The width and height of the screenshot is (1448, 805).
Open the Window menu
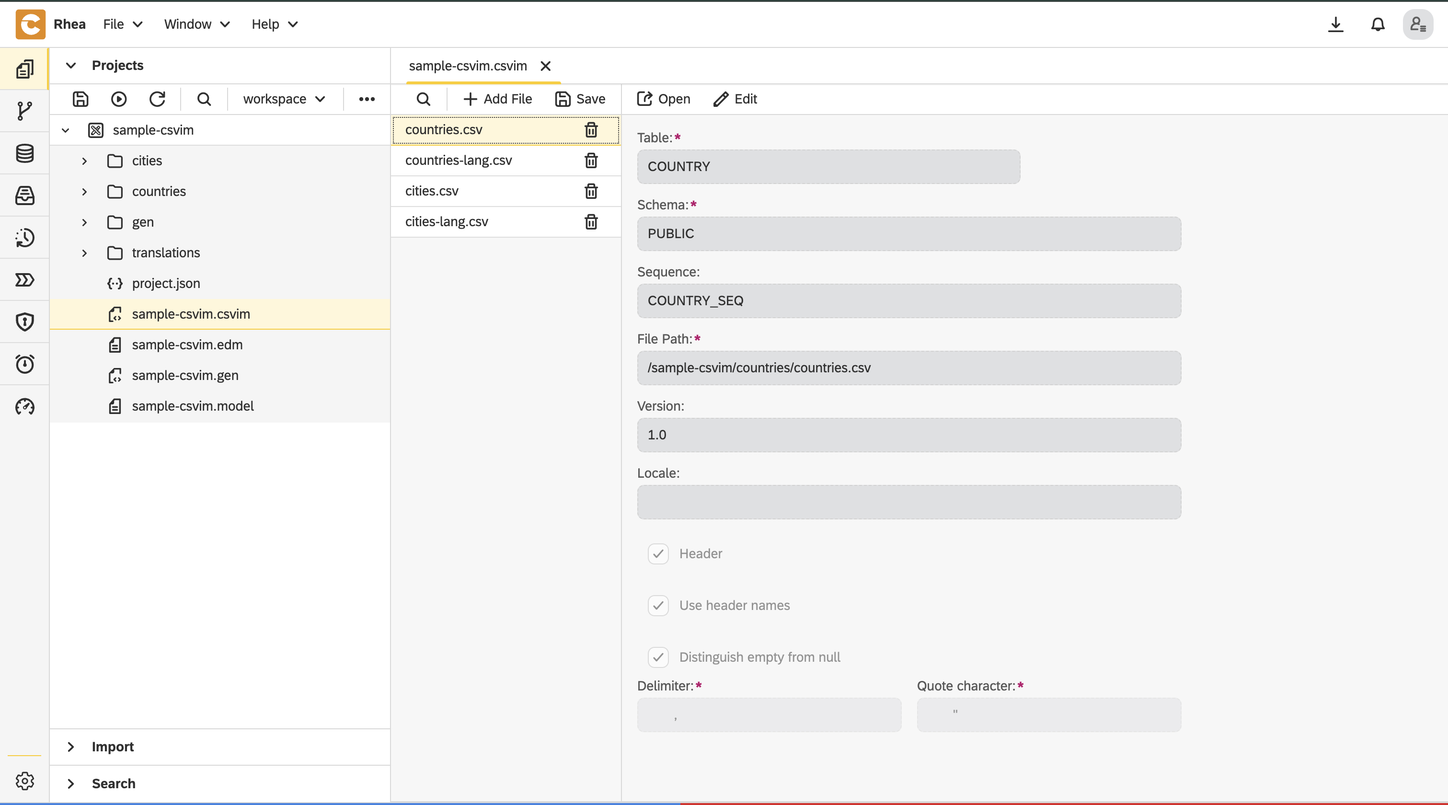tap(197, 24)
